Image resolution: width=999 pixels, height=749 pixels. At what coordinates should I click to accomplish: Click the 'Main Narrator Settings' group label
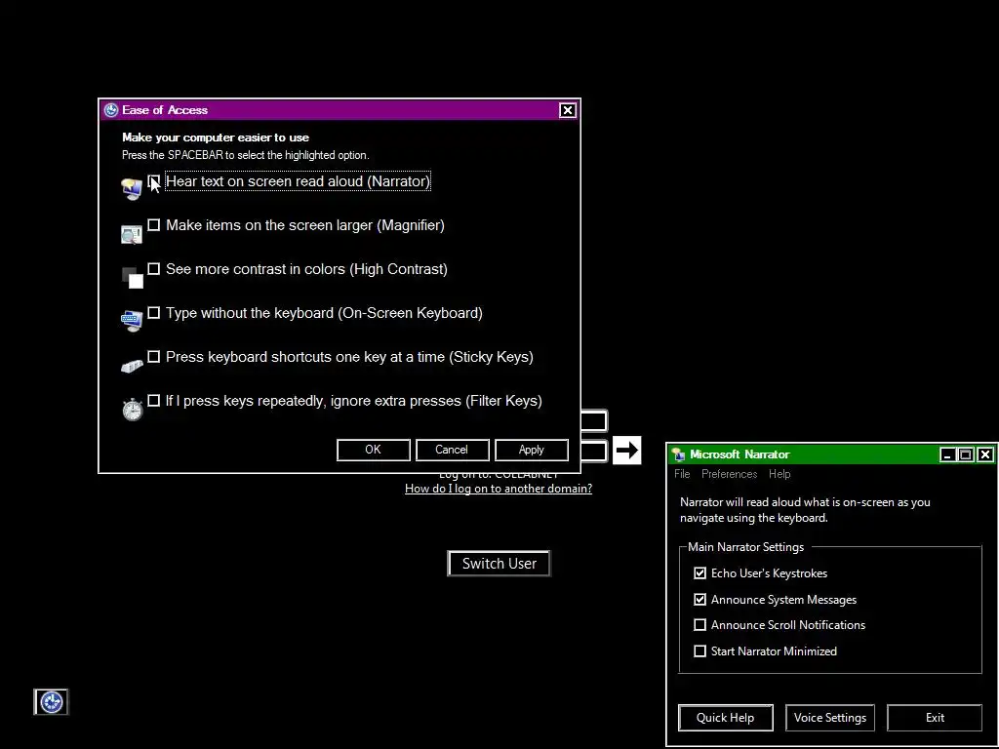tap(745, 547)
